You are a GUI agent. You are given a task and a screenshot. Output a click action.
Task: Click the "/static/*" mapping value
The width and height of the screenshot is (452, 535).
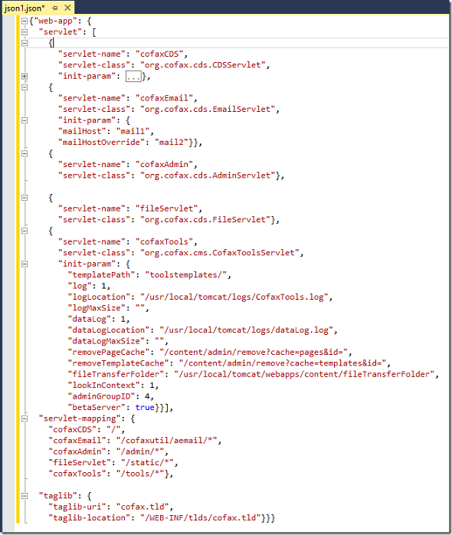(148, 463)
